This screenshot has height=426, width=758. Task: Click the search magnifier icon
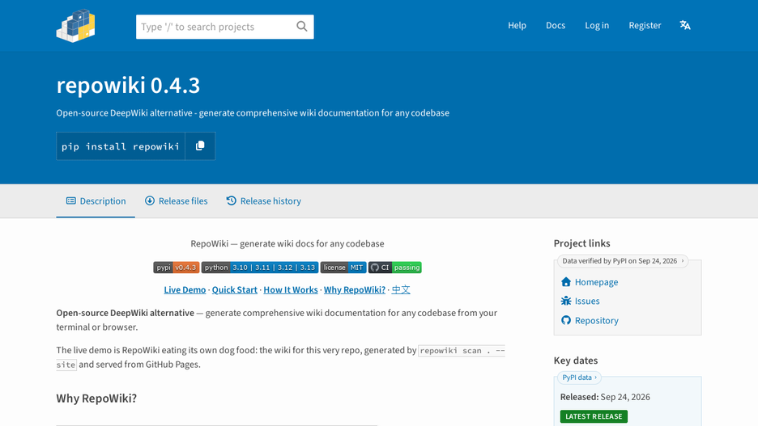(301, 27)
